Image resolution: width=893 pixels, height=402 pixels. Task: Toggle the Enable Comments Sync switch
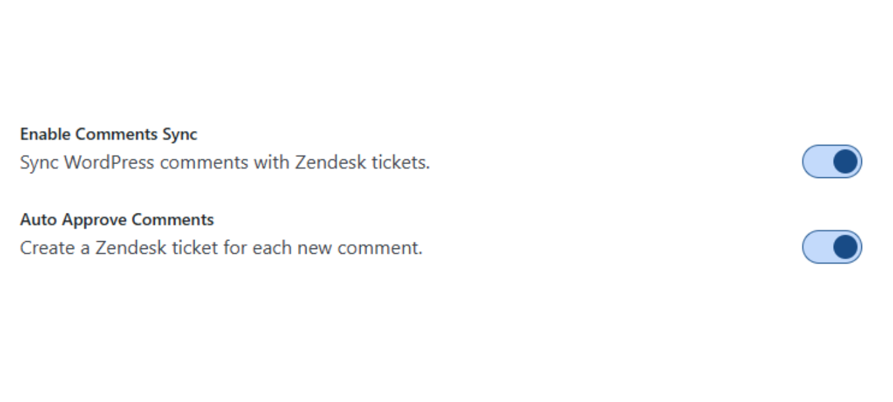tap(832, 161)
